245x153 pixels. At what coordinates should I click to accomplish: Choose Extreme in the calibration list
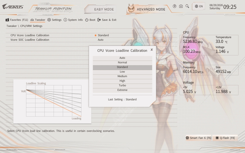pyautogui.click(x=122, y=90)
